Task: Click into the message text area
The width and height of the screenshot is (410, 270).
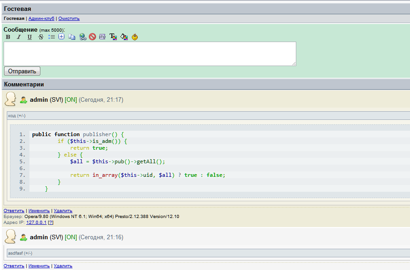Action: 150,54
